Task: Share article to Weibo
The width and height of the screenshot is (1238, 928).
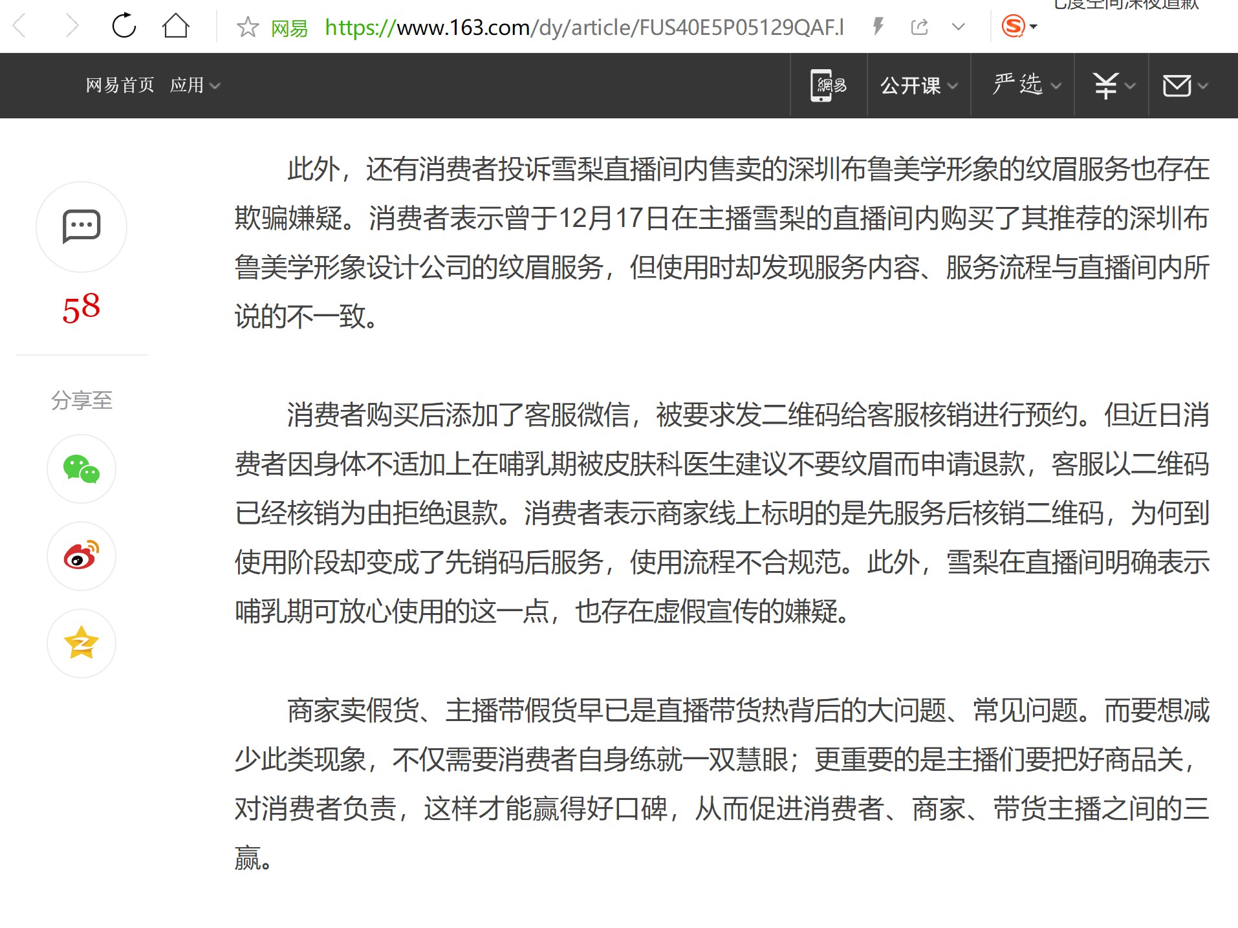Action: point(81,556)
